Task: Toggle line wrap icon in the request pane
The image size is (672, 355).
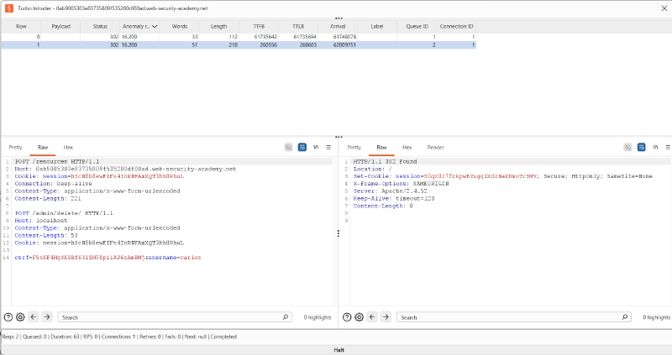Action: [x=302, y=148]
